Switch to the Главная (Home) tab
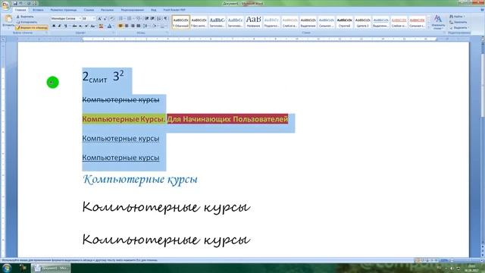Screen dimensions: 485x273 (x=20, y=10)
